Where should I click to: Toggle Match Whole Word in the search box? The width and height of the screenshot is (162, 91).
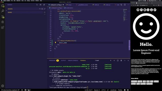click(x=42, y=9)
